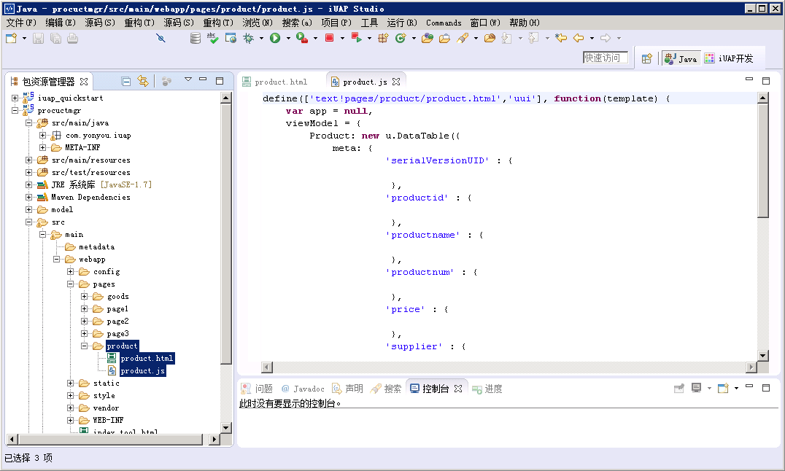Toggle link with editor in package explorer
Image resolution: width=785 pixels, height=471 pixels.
pos(143,81)
